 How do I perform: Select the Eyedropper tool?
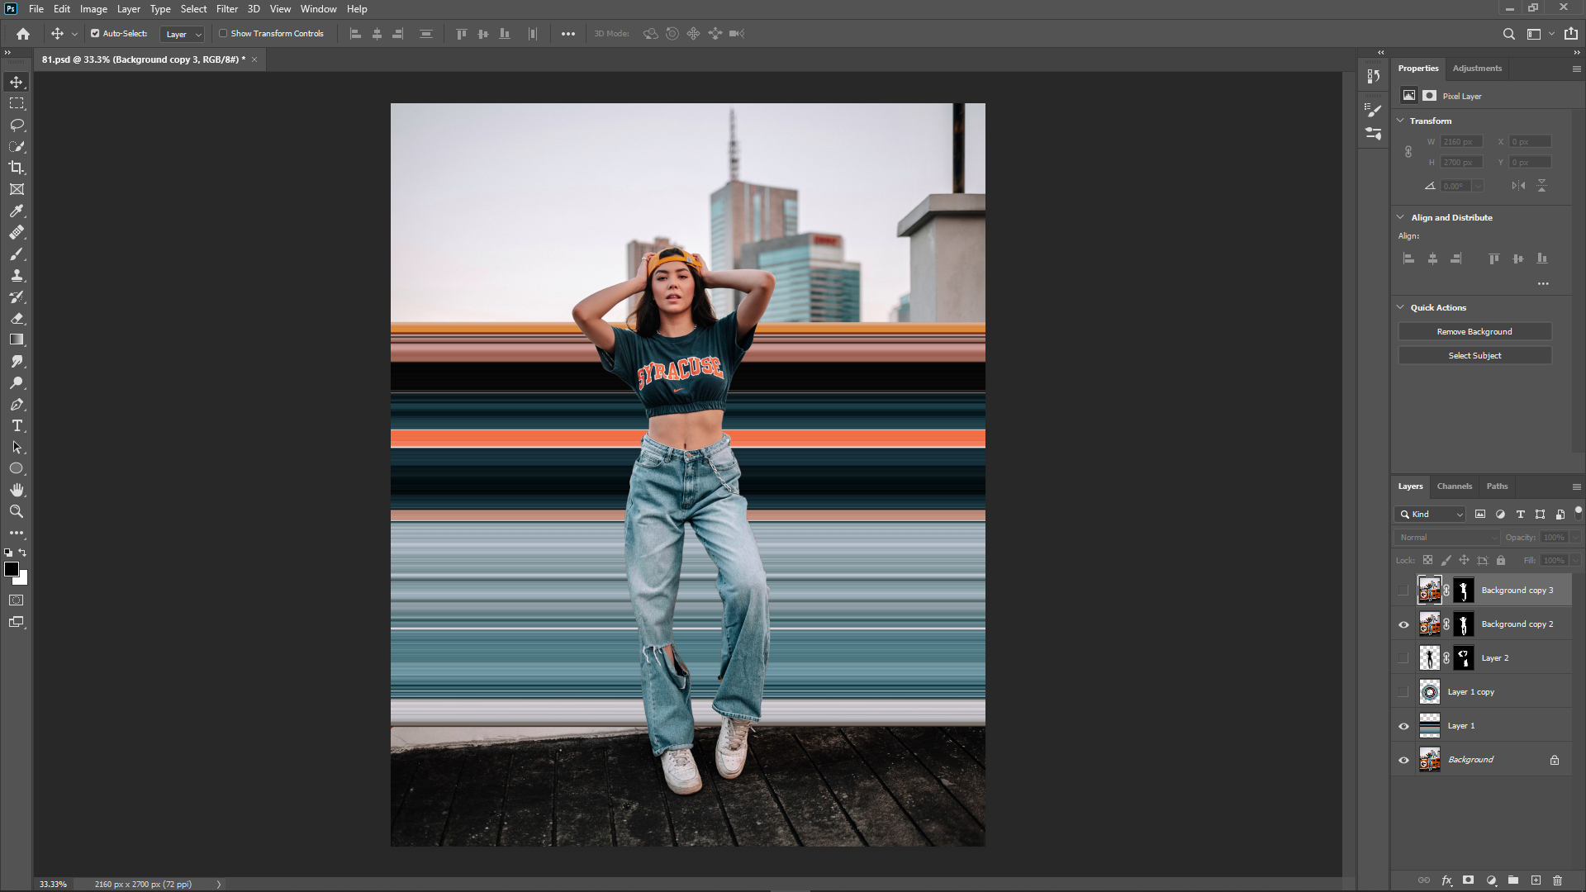point(17,211)
